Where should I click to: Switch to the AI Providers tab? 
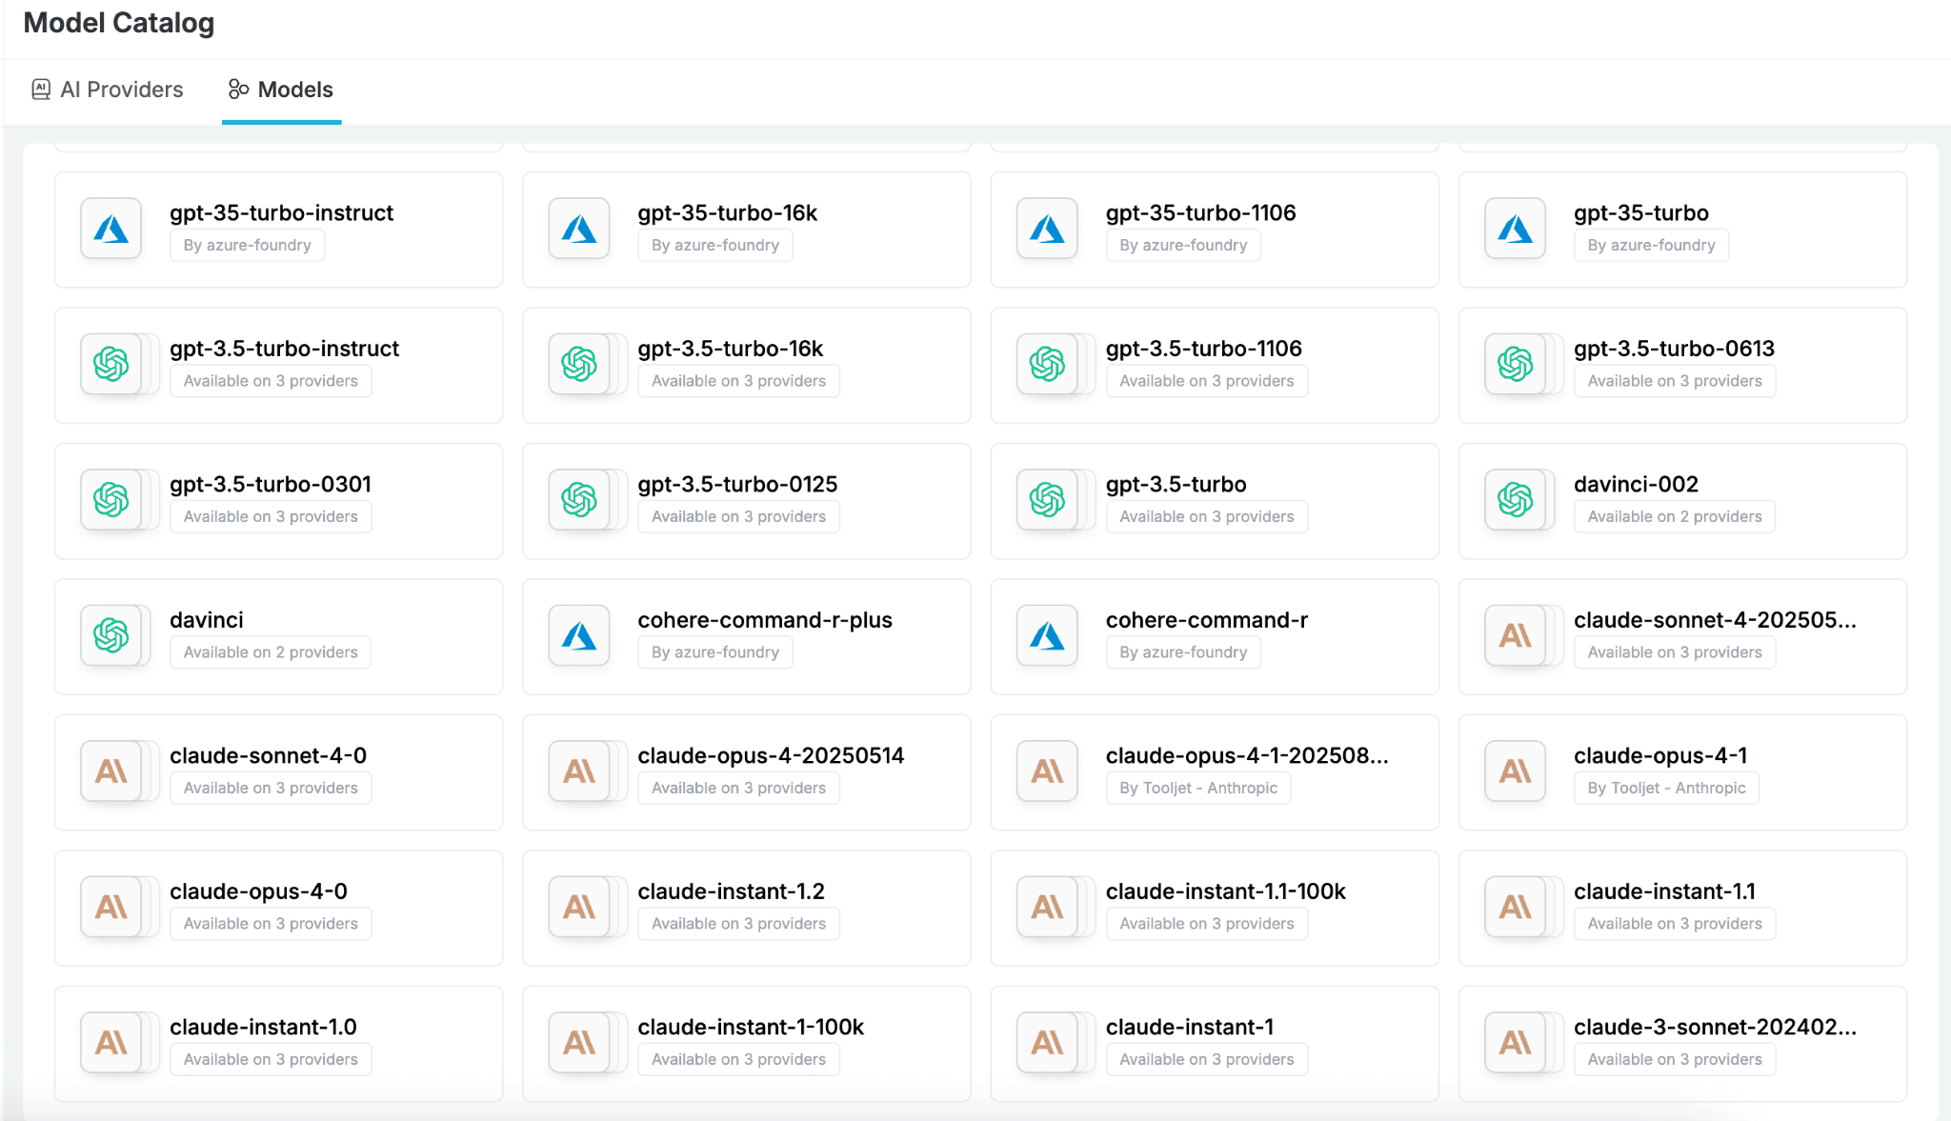(121, 90)
